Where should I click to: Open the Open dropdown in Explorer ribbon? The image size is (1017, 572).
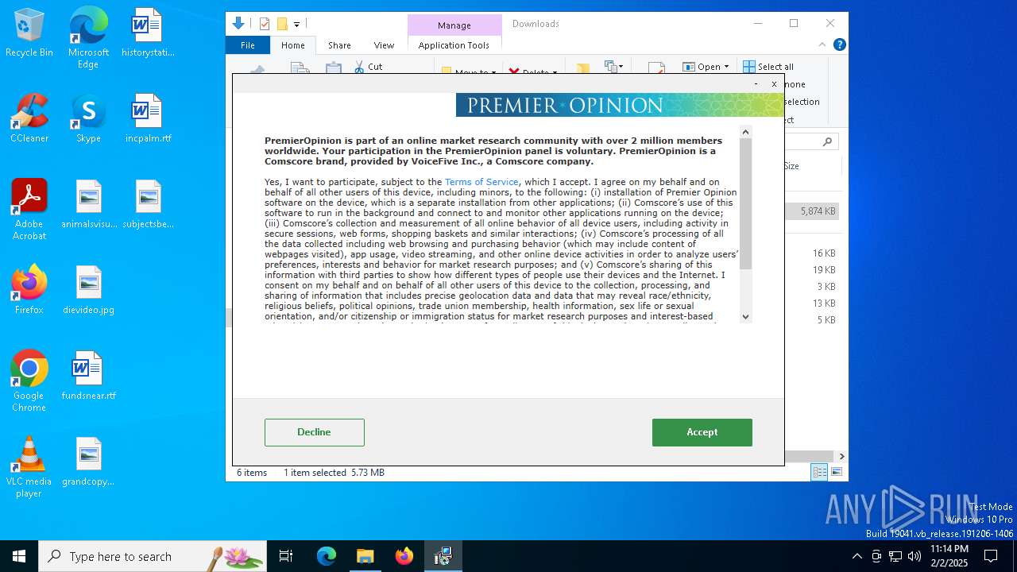(706, 67)
